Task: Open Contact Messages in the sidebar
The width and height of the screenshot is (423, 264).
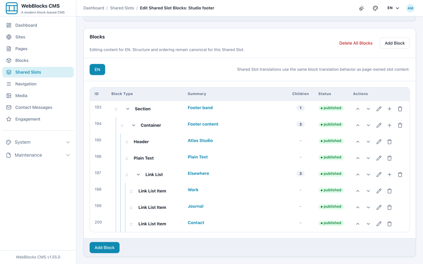Action: pos(38,107)
